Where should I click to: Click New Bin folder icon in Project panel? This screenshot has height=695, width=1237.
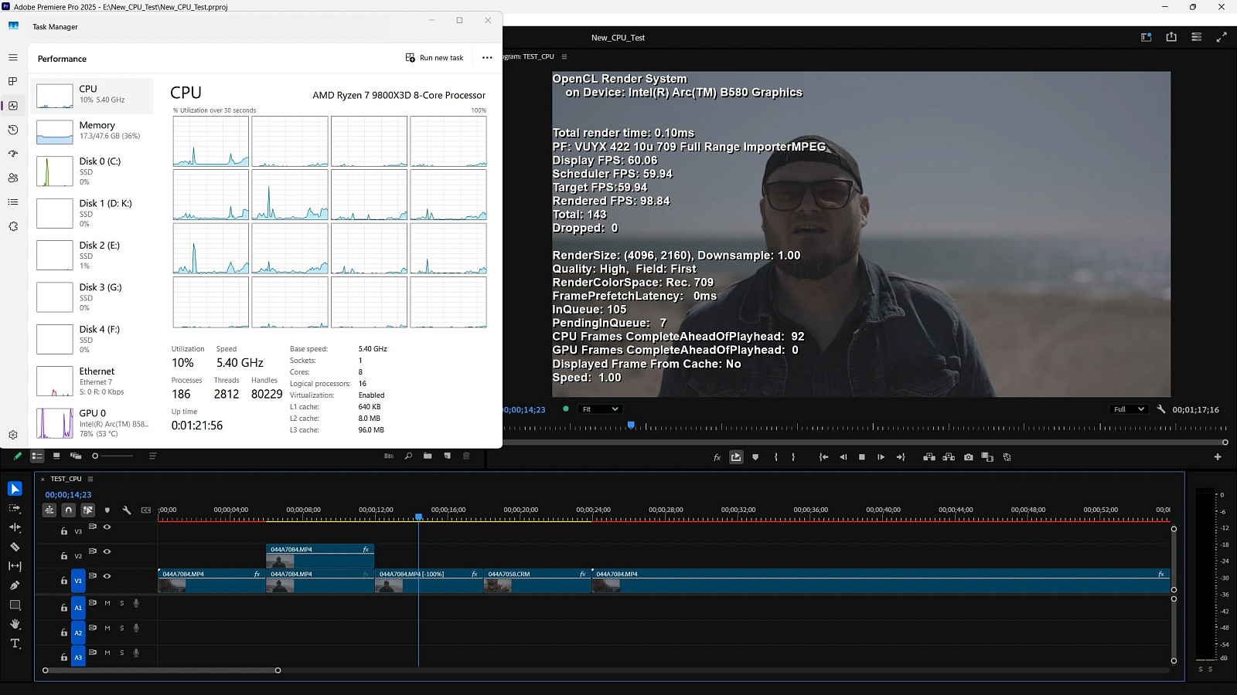coord(428,456)
